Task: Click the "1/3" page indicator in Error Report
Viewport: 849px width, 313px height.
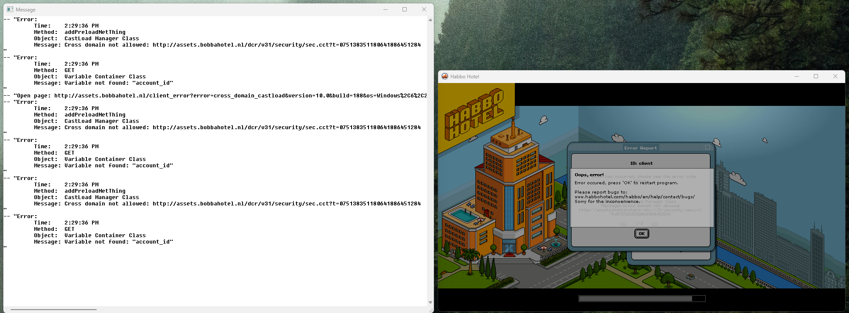Action: click(639, 224)
